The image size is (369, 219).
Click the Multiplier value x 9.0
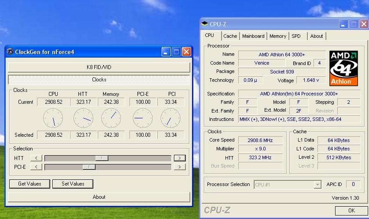click(x=260, y=149)
